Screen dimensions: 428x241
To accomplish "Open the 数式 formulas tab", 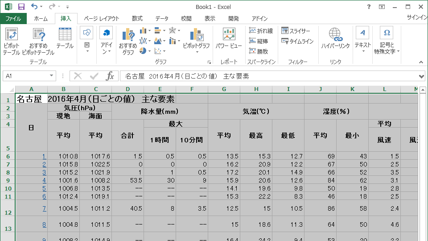I will click(x=137, y=19).
